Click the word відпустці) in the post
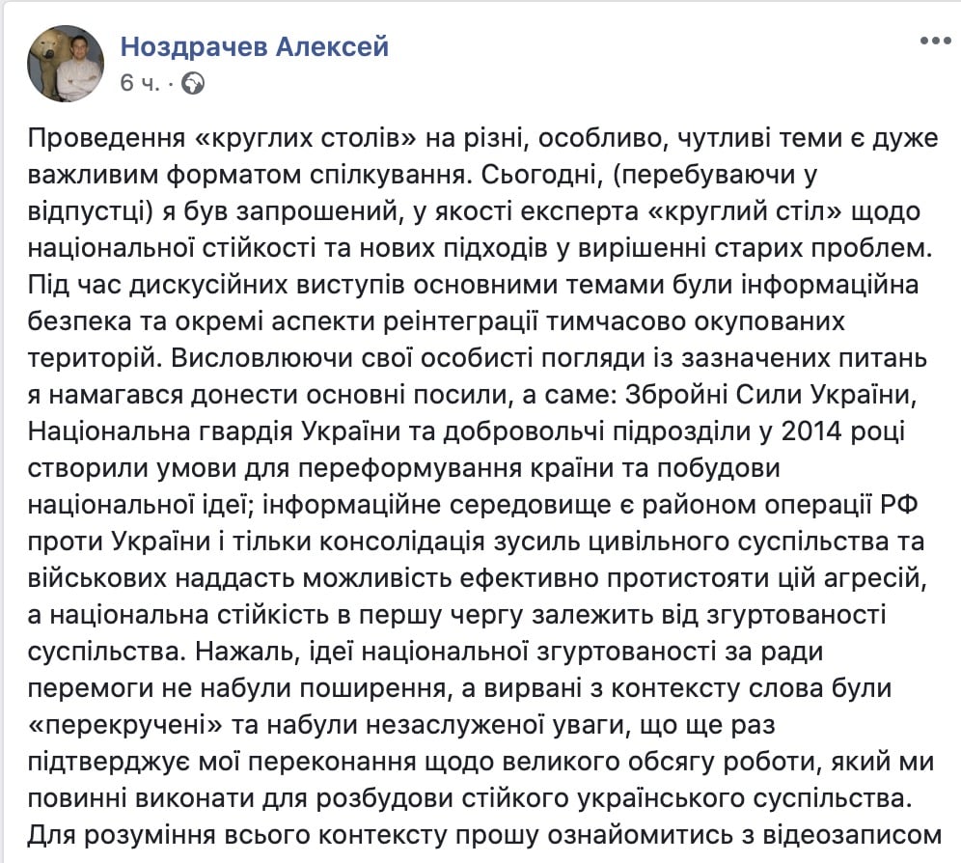The image size is (961, 863). (90, 211)
